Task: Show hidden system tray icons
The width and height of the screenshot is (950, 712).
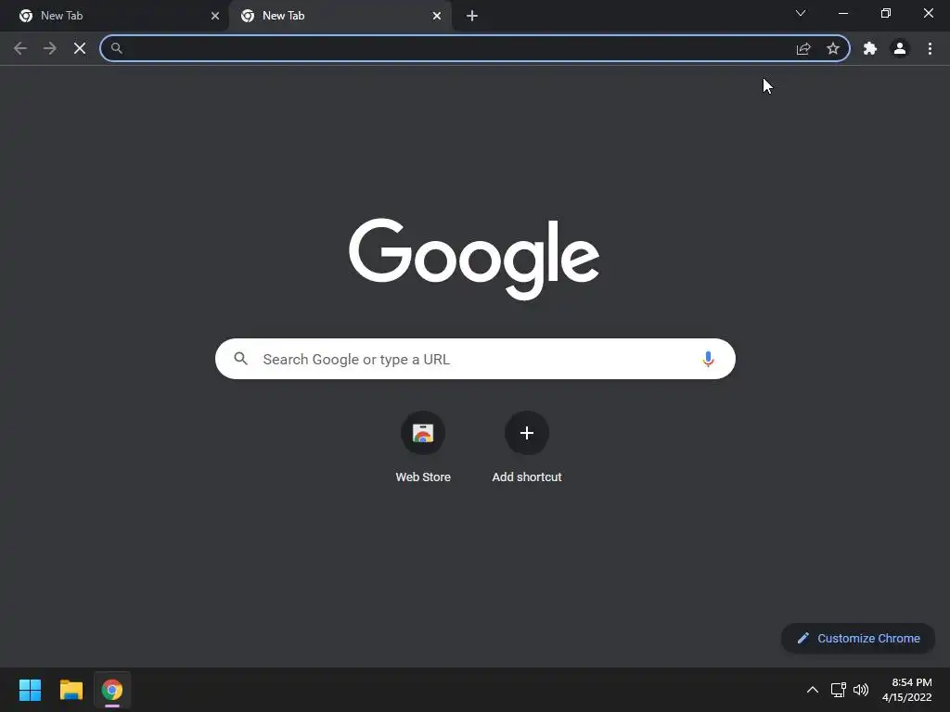Action: [813, 690]
